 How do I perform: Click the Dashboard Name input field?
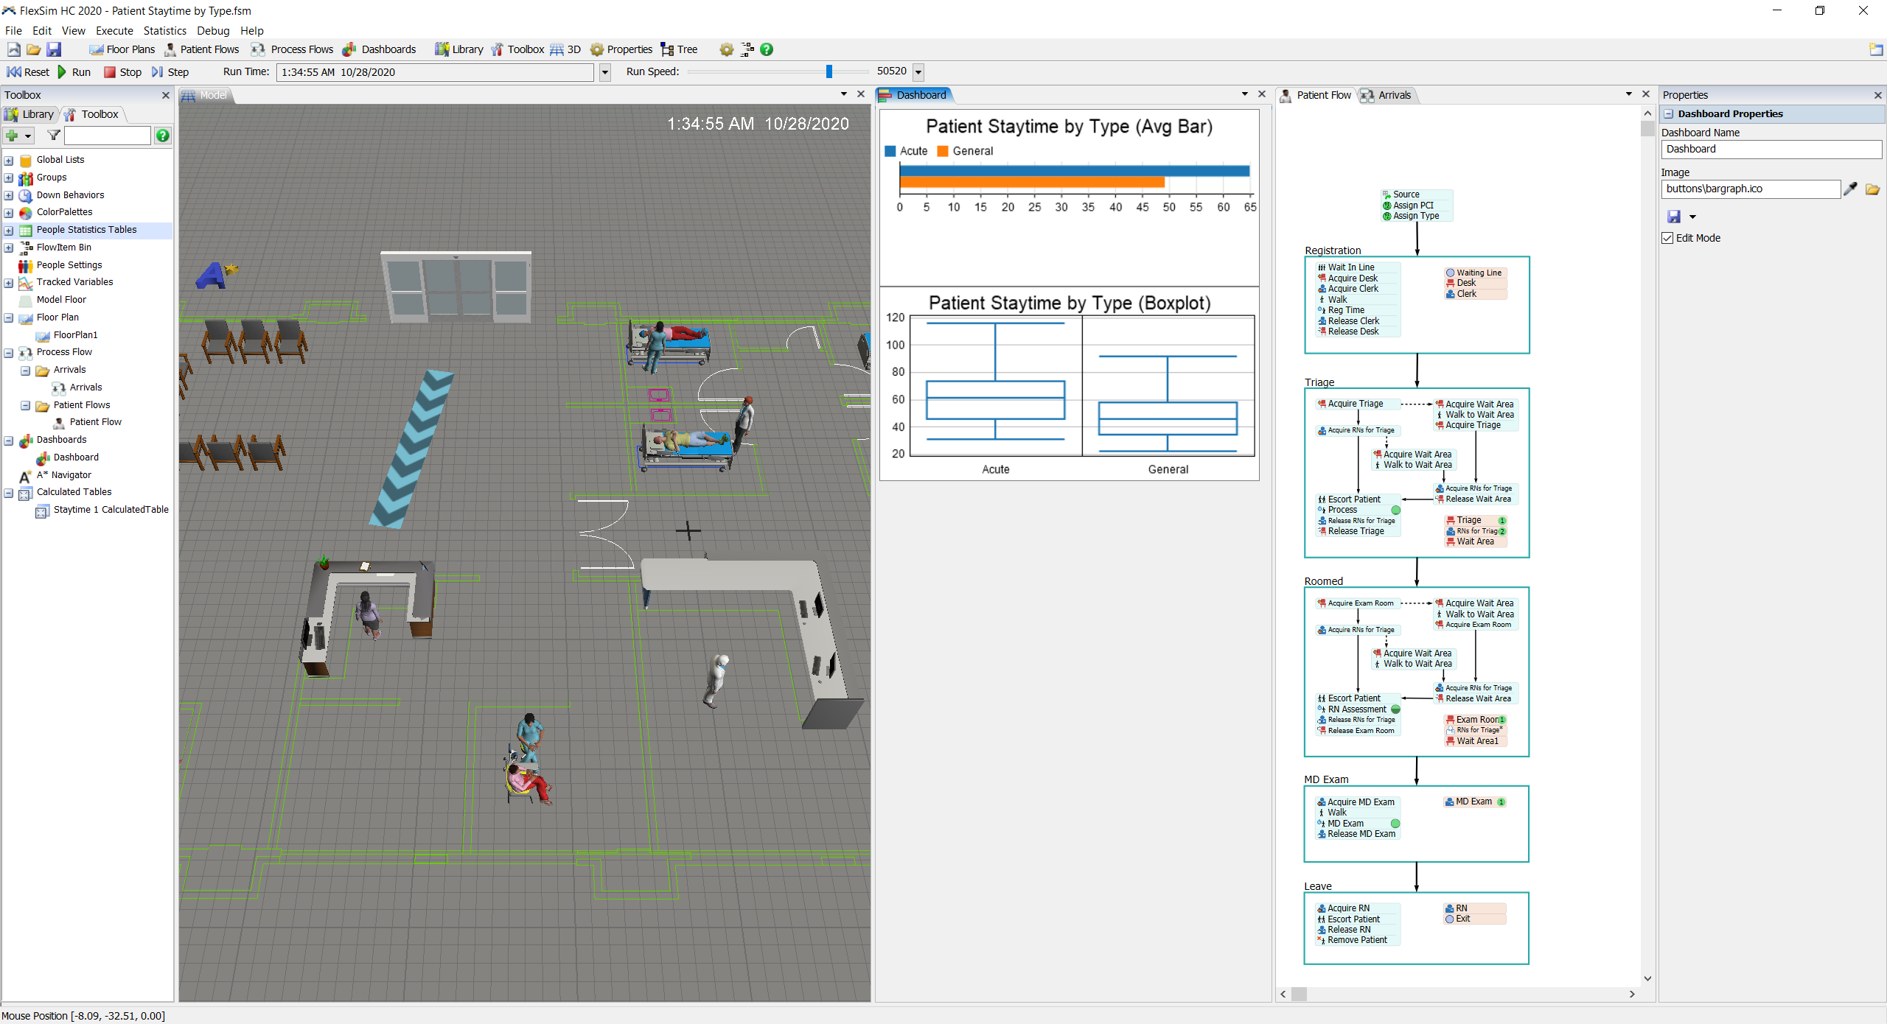click(x=1771, y=150)
